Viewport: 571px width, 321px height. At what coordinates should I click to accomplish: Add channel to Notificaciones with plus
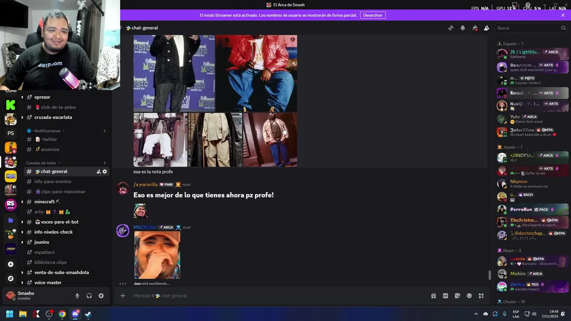[105, 131]
